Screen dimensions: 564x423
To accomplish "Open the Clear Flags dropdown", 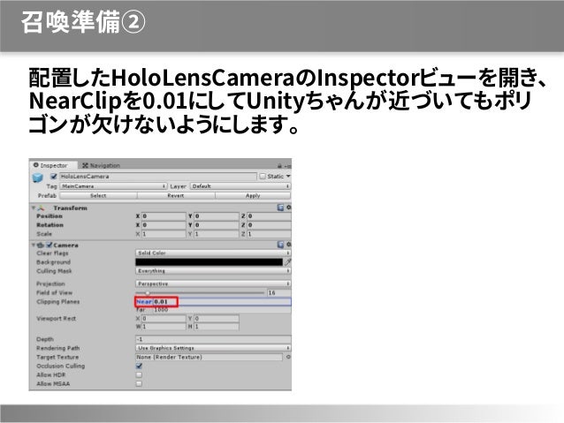I will point(213,253).
